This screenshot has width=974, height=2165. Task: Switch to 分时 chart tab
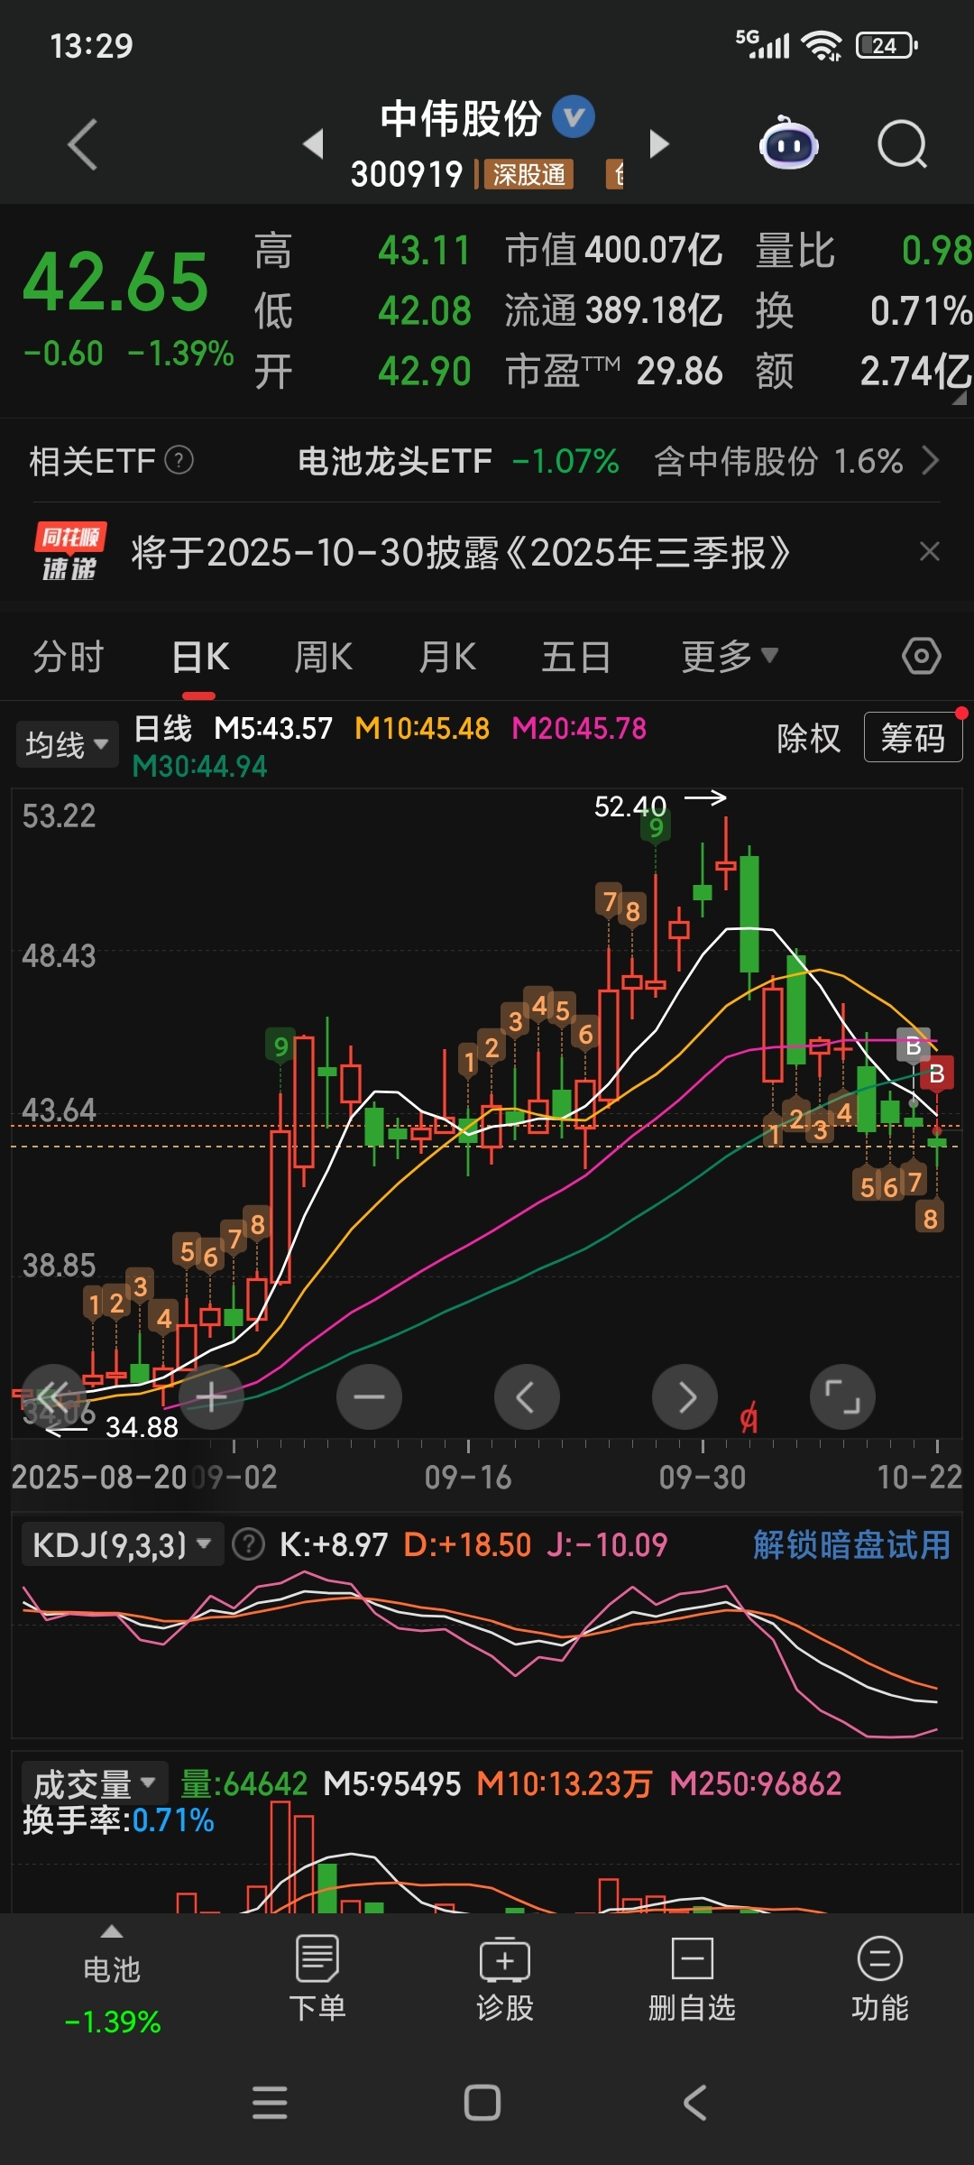tap(69, 657)
